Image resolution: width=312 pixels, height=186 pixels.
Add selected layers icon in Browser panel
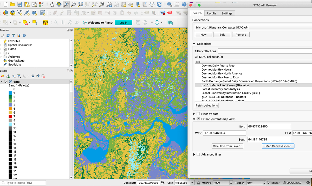click(3, 35)
